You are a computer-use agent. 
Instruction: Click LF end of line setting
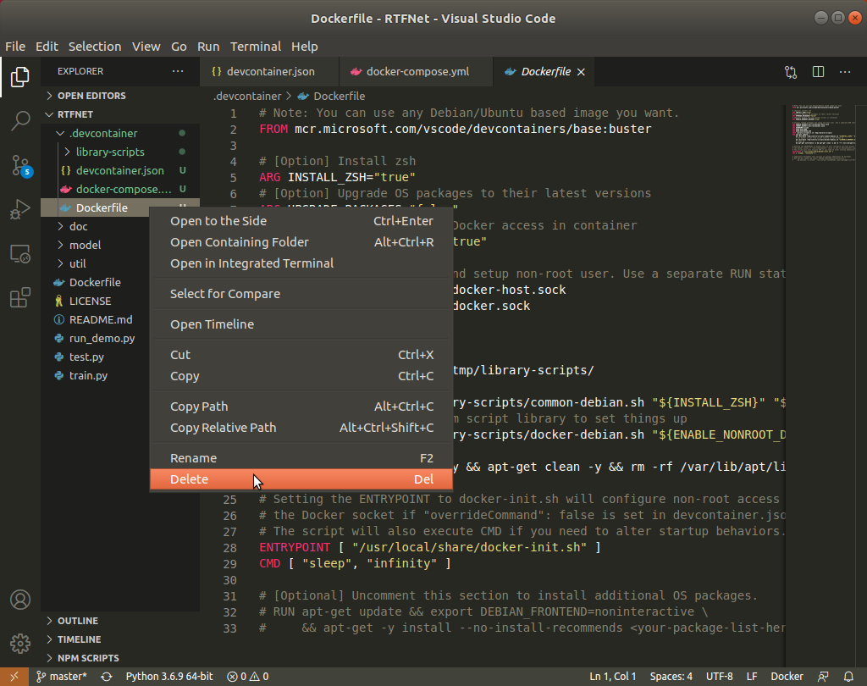pos(752,676)
